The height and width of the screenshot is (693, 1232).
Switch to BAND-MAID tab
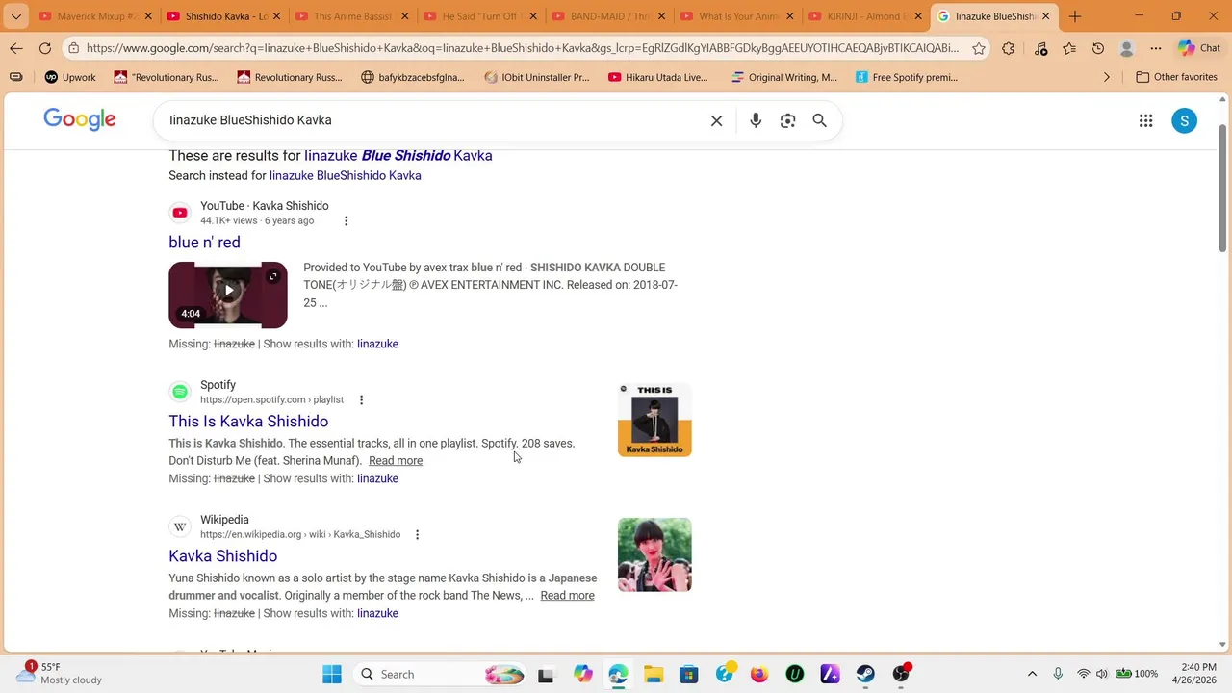[x=608, y=16]
